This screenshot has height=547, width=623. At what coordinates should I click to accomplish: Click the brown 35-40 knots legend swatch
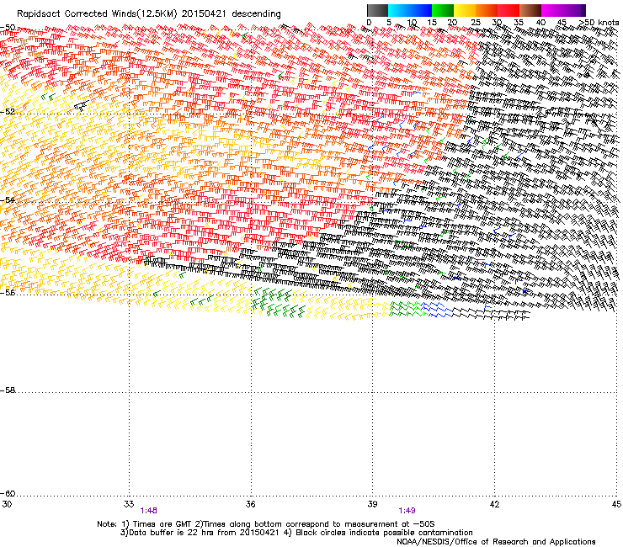(x=530, y=10)
